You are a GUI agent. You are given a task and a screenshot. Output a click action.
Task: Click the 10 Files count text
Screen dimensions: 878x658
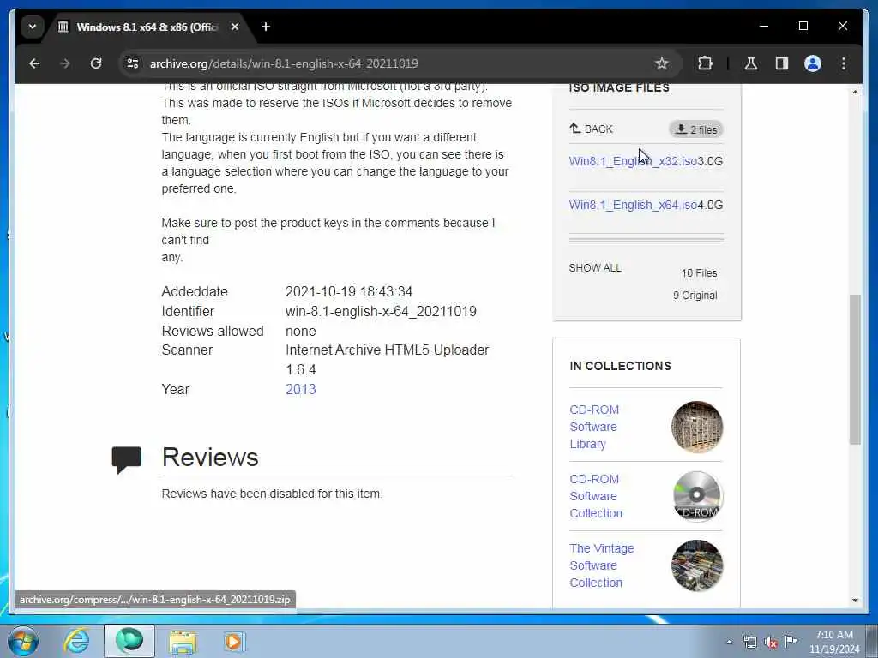click(x=699, y=273)
